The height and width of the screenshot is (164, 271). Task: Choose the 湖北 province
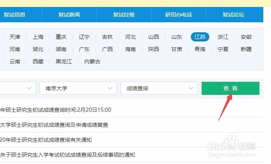click(x=38, y=49)
